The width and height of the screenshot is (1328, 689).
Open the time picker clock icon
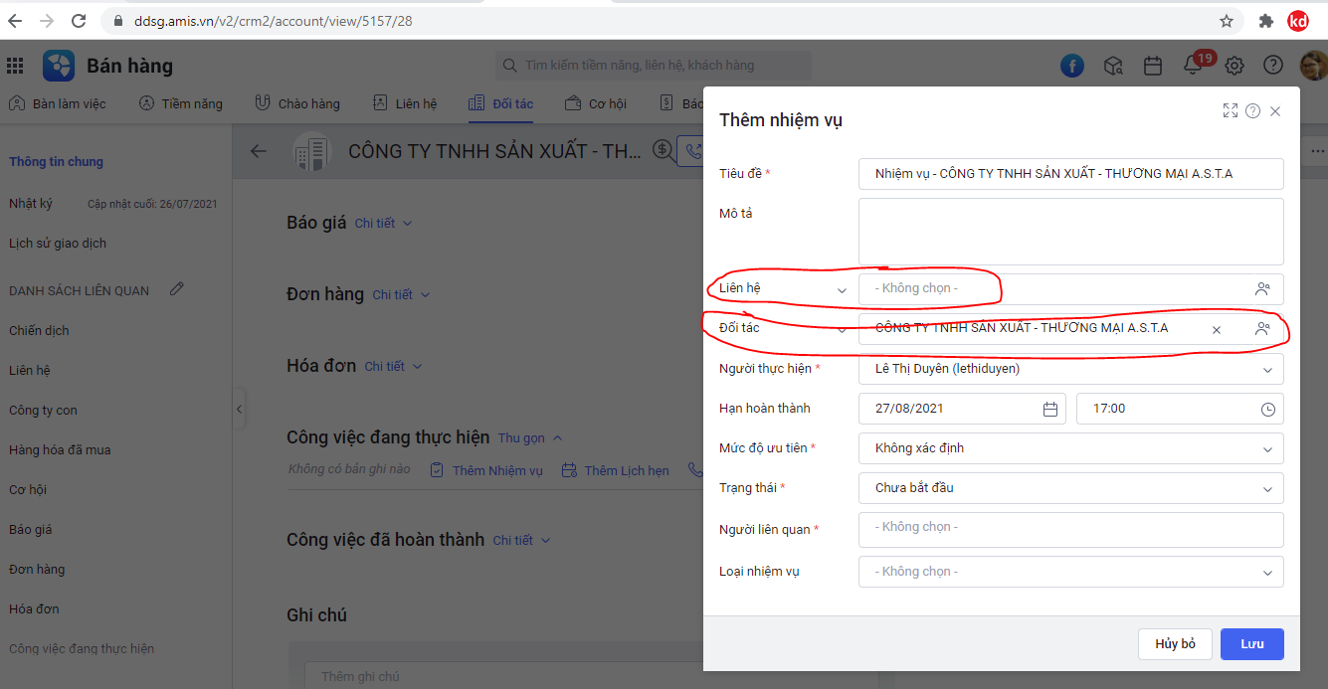[1268, 409]
